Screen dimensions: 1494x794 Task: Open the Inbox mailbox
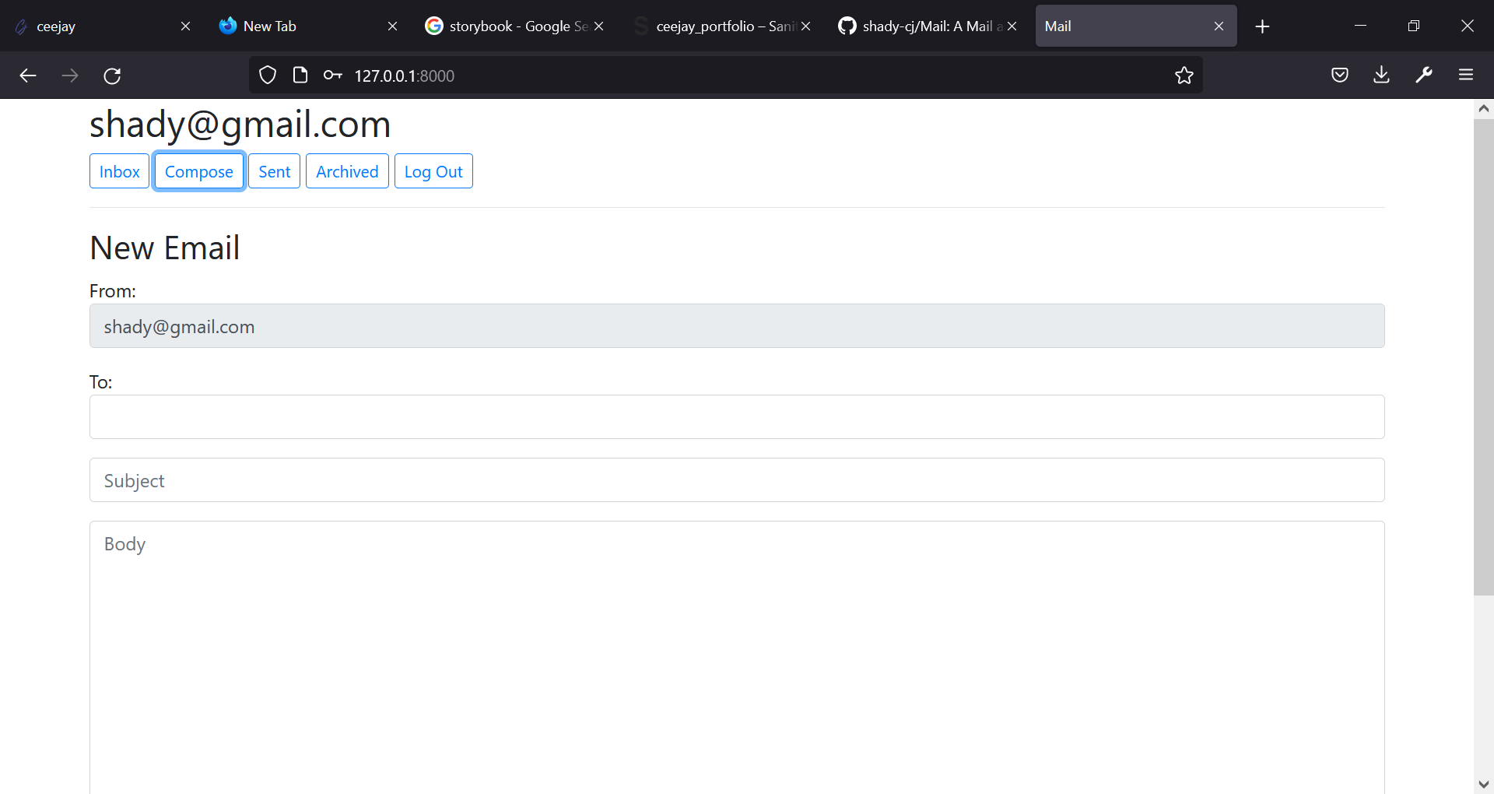point(119,171)
